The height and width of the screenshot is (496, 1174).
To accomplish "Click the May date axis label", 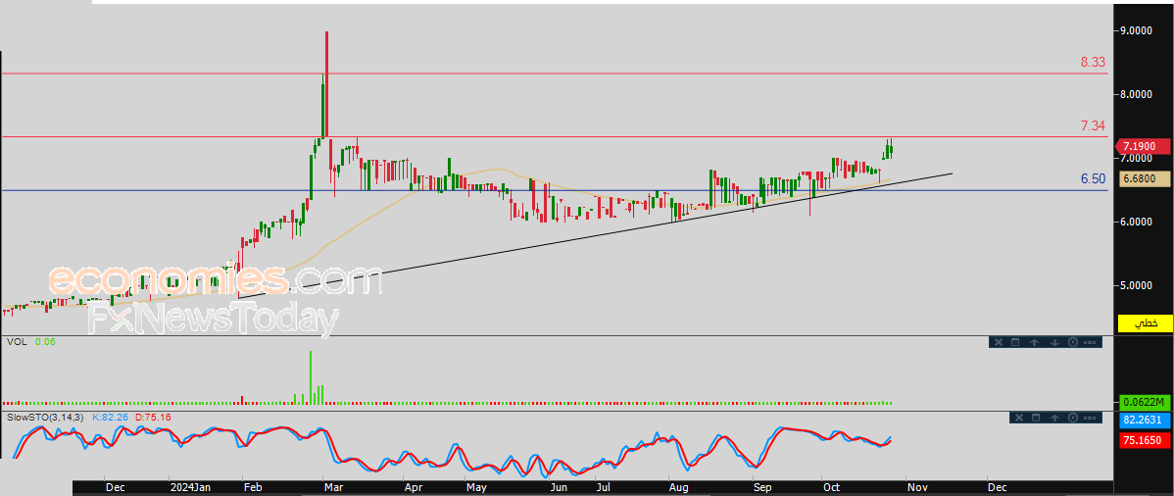I will [x=476, y=488].
